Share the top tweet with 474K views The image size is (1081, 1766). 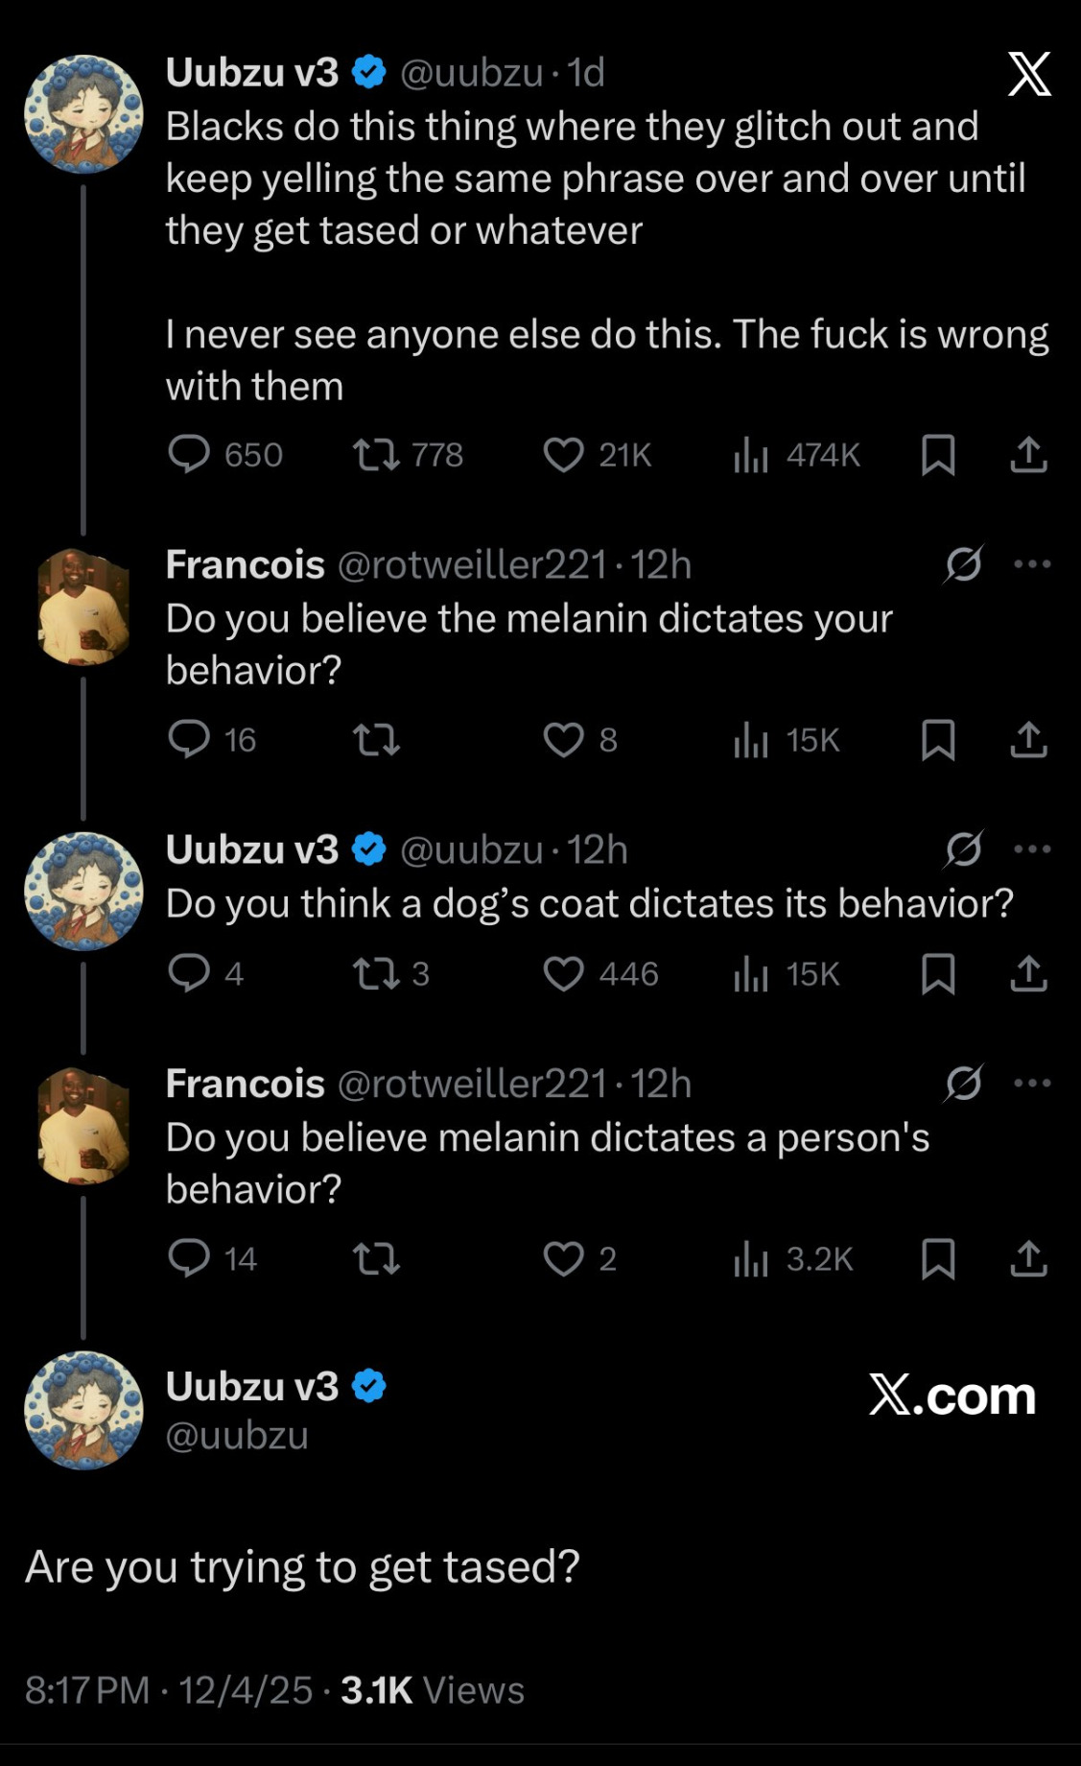(1028, 454)
